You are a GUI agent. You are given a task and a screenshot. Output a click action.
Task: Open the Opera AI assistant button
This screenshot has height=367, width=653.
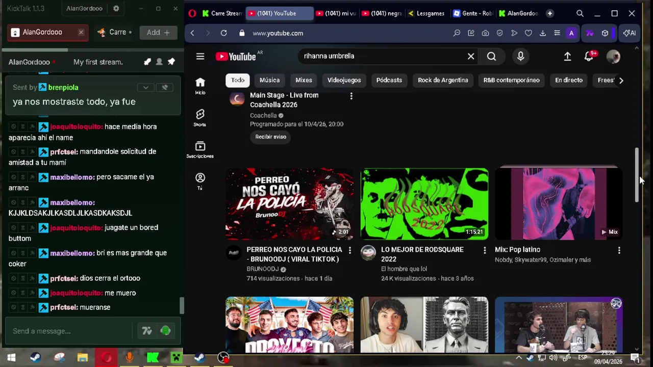(x=630, y=33)
